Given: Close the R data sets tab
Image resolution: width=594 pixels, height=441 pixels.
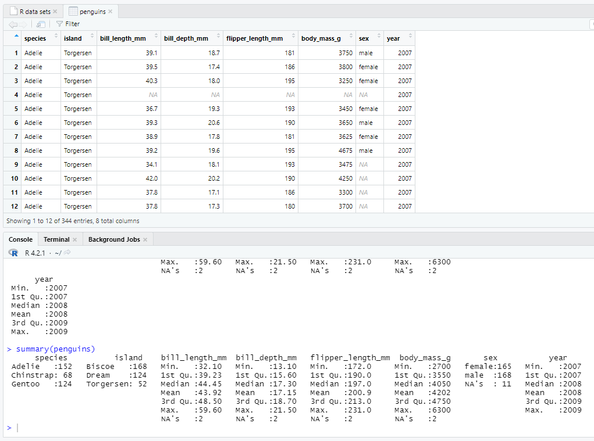Looking at the screenshot, I should 55,12.
